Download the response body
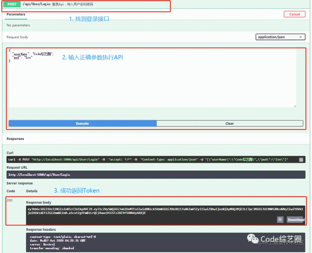 296,219
